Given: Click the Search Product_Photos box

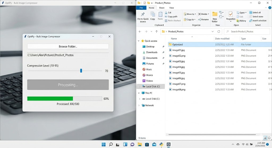Looking at the screenshot, I should pyautogui.click(x=247, y=32).
